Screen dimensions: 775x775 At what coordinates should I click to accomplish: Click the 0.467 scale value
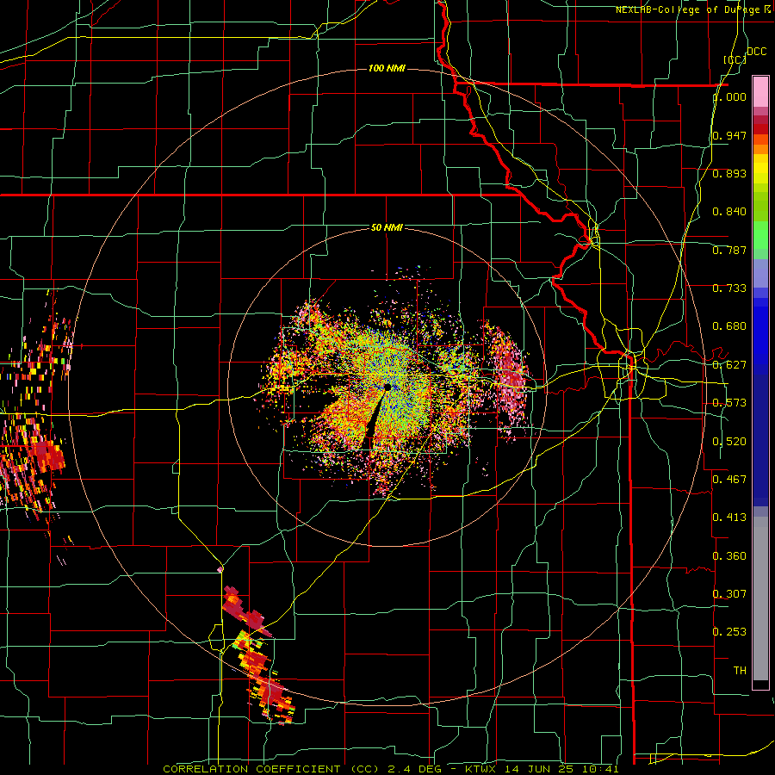[729, 479]
